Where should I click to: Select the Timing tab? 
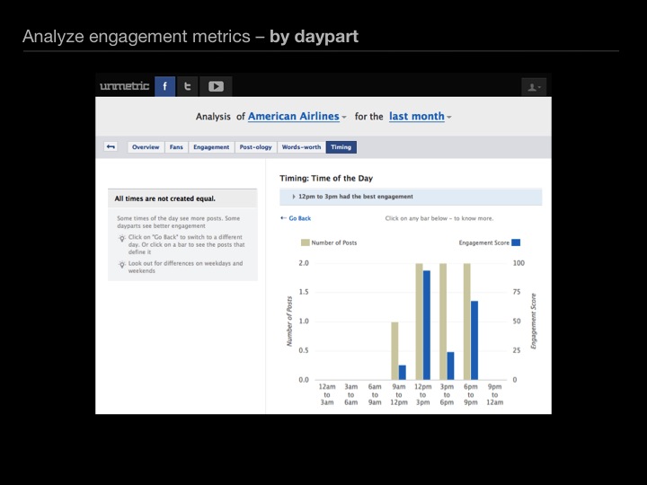tap(341, 147)
